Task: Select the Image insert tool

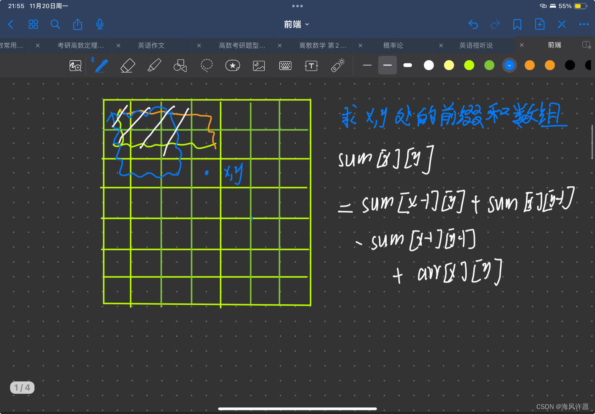Action: 259,66
